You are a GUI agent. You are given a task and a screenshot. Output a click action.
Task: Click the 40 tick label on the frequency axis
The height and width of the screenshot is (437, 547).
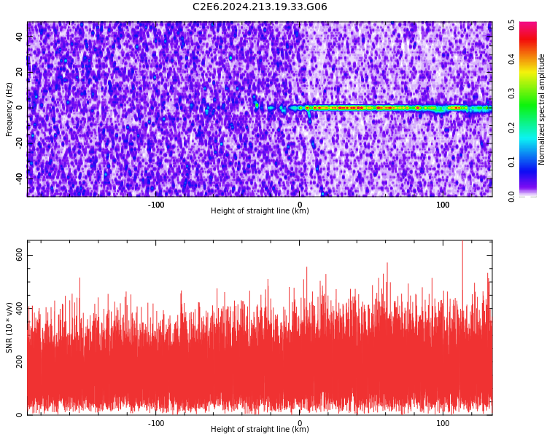[20, 37]
